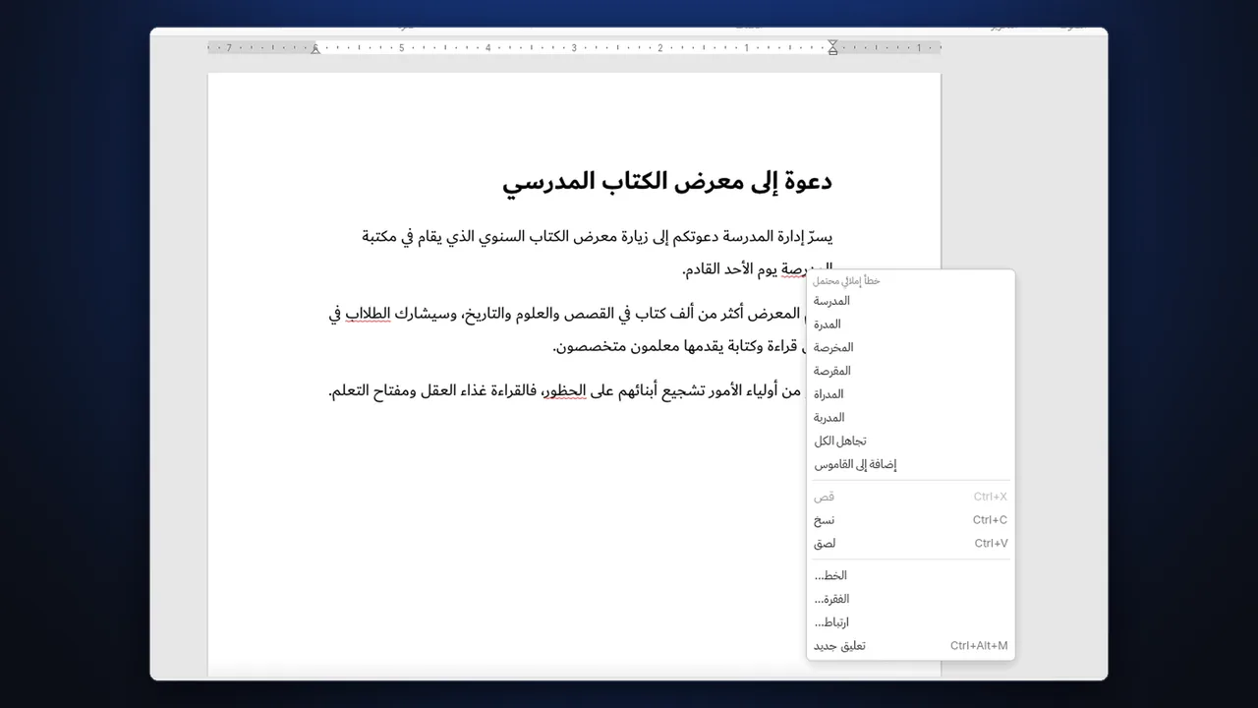Image resolution: width=1258 pixels, height=708 pixels.
Task: Select إضافة إلى القاموس menu entry
Action: click(911, 464)
